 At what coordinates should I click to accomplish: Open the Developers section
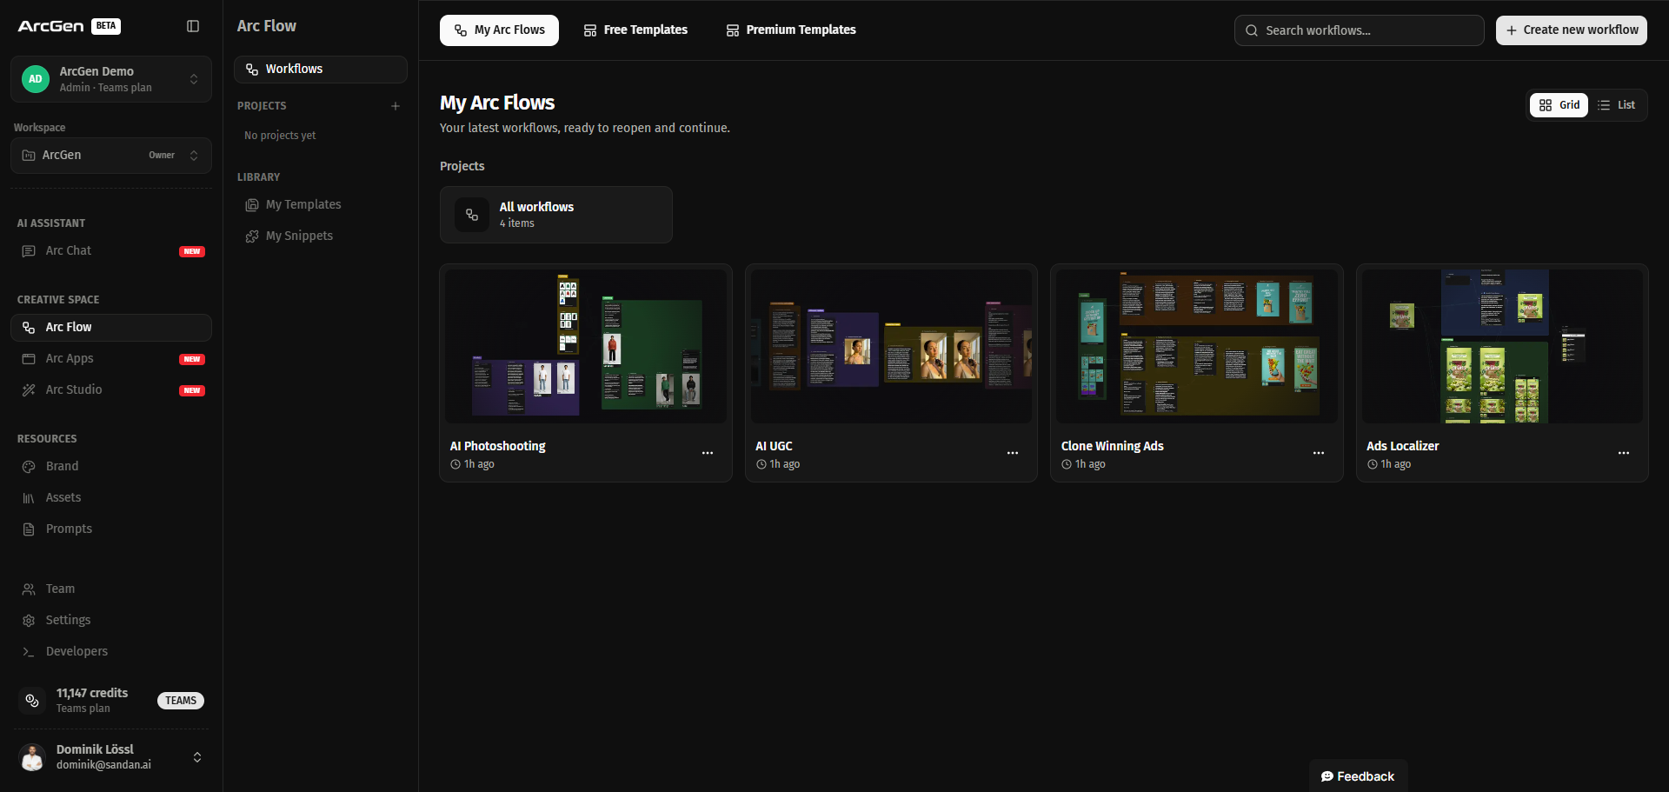[111, 651]
